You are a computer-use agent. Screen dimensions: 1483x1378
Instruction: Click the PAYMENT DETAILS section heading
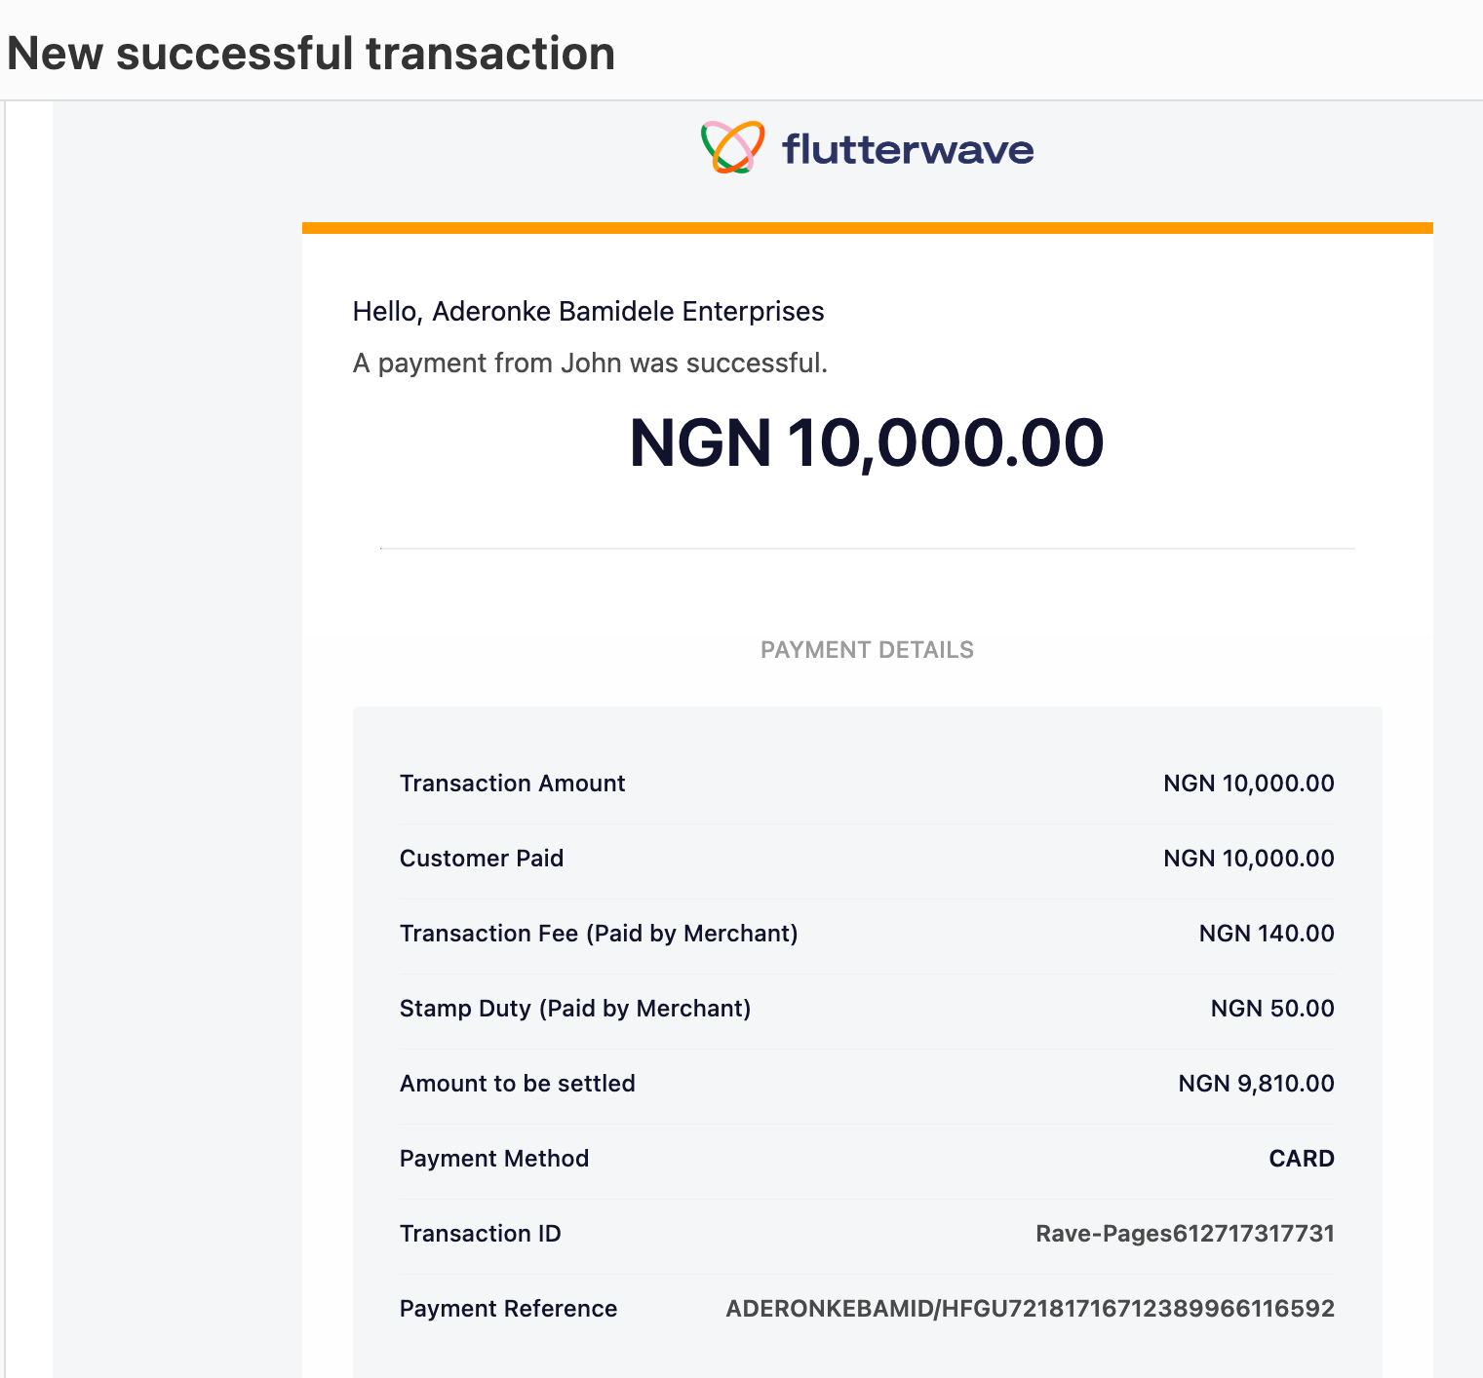coord(867,650)
